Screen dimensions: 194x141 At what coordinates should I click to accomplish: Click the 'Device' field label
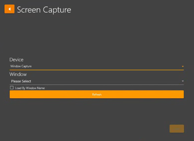16,60
